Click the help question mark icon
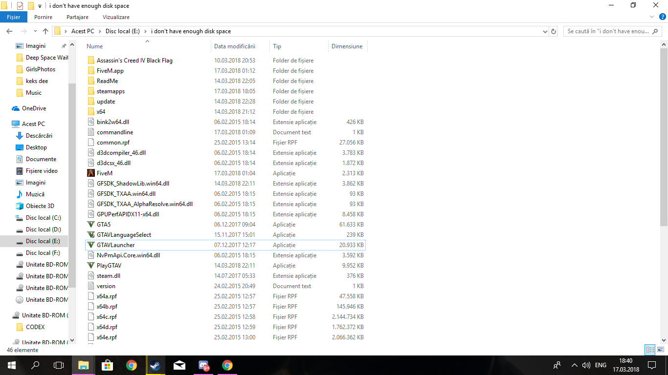This screenshot has height=375, width=668. [x=663, y=17]
